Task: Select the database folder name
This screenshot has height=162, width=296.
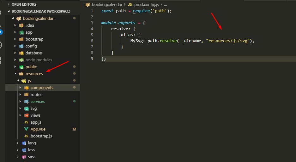Action: 33,53
